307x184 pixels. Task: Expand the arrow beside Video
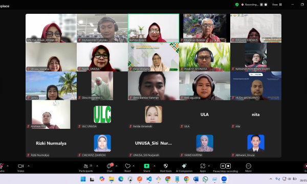coord(29,166)
